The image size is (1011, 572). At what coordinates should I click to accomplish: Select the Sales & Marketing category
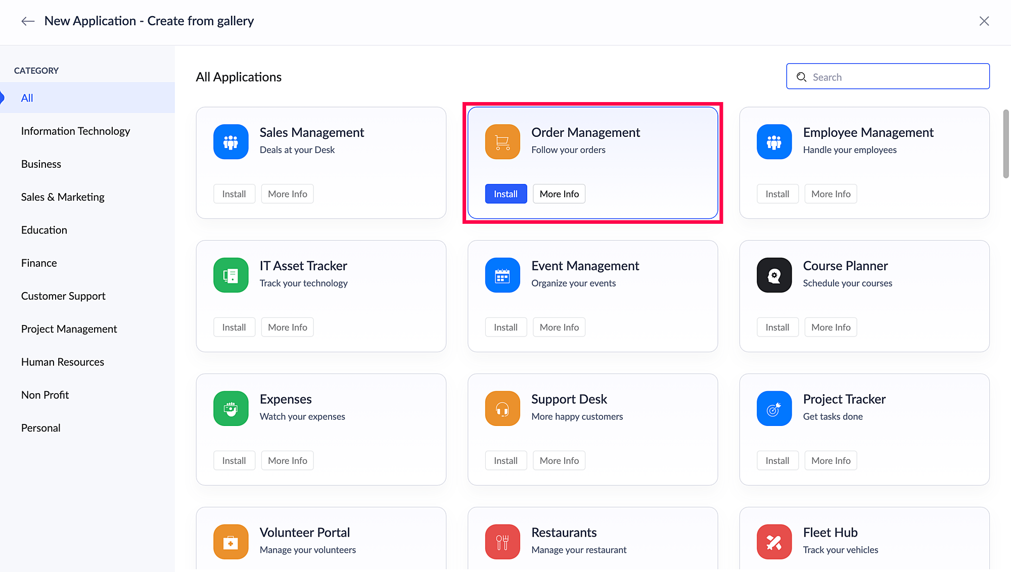[x=63, y=197]
